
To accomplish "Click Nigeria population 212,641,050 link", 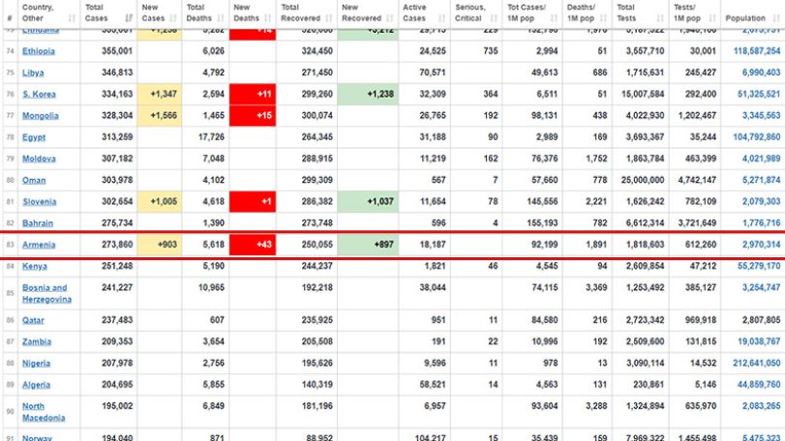I will [x=757, y=363].
